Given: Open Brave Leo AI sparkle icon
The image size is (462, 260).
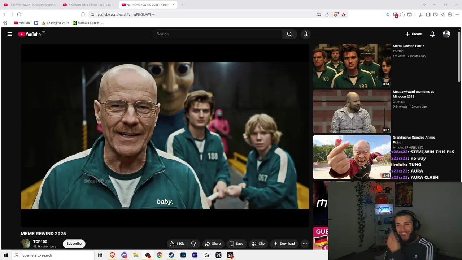Looking at the screenshot, I should 443,14.
